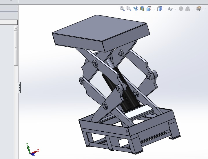Viewport: 208px width, 159px height.
Task: Toggle the Section View tool
Action: 142,9
